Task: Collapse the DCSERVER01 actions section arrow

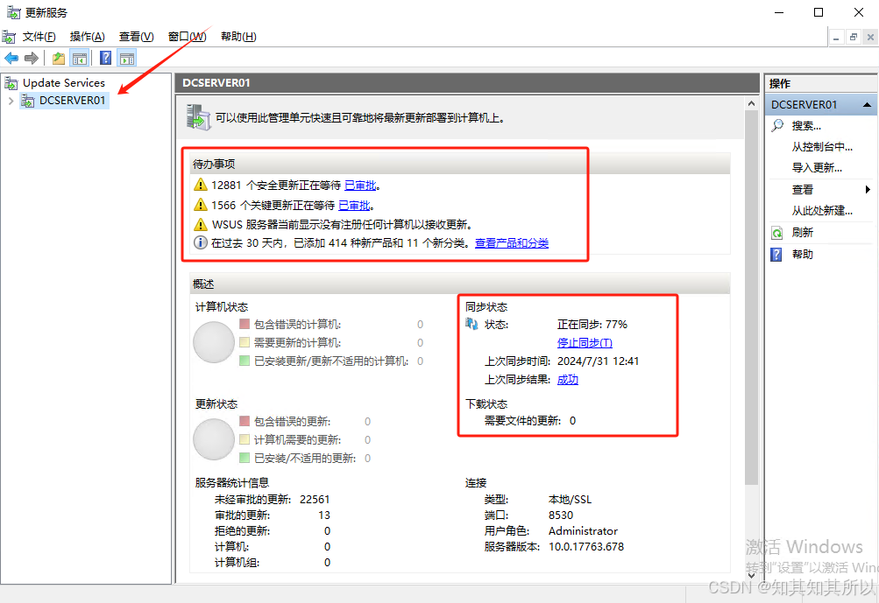Action: click(x=867, y=105)
